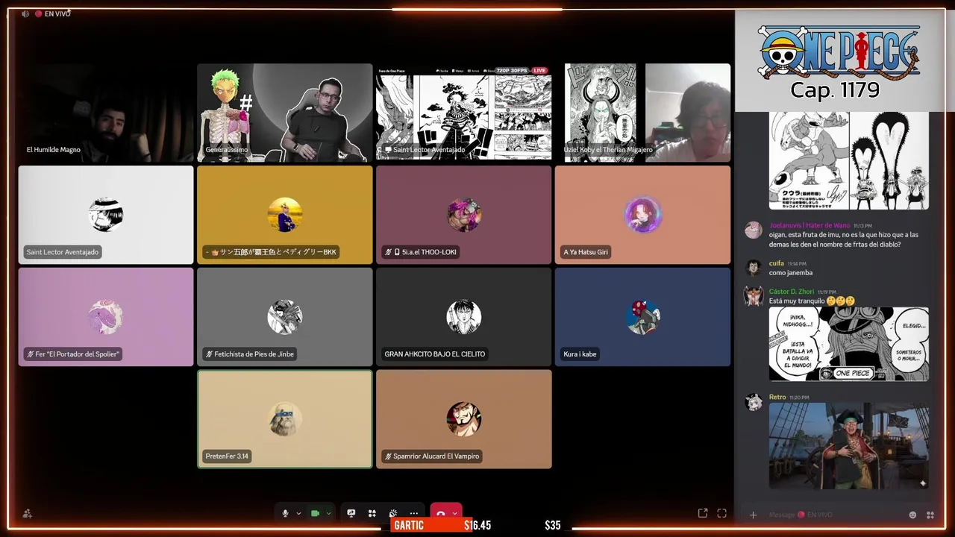The width and height of the screenshot is (955, 537).
Task: Toggle the camera on or off
Action: click(x=315, y=513)
